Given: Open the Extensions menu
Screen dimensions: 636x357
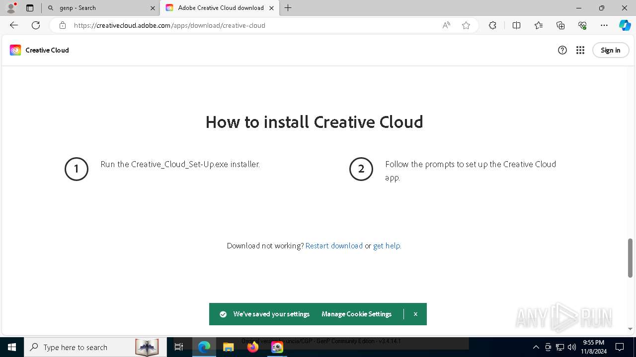Looking at the screenshot, I should pos(492,25).
